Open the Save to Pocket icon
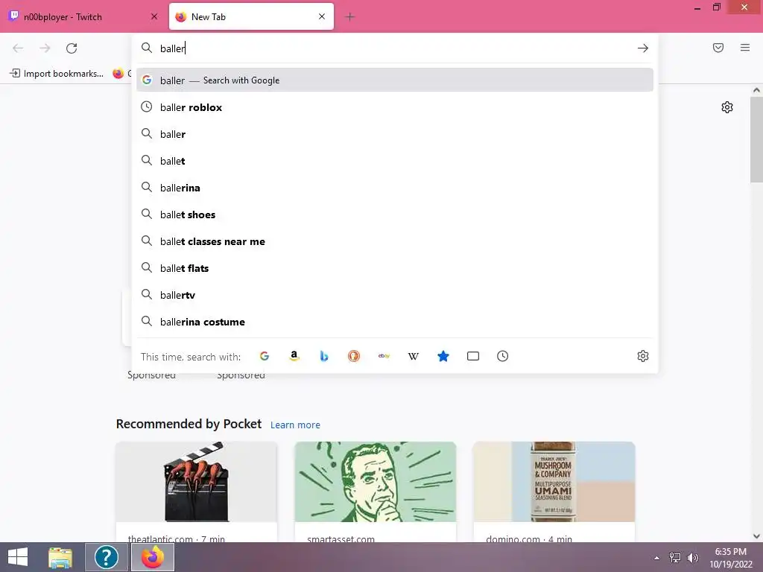Viewport: 763px width, 572px height. [718, 48]
